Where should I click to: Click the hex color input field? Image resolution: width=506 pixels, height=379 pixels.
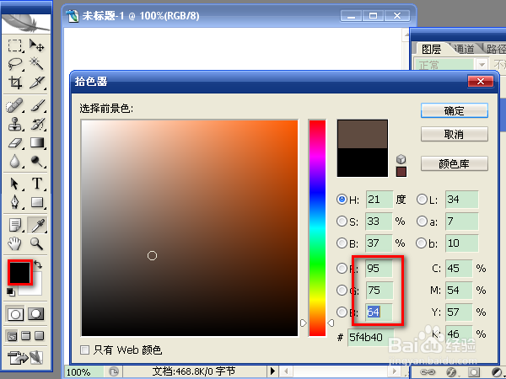[370, 337]
